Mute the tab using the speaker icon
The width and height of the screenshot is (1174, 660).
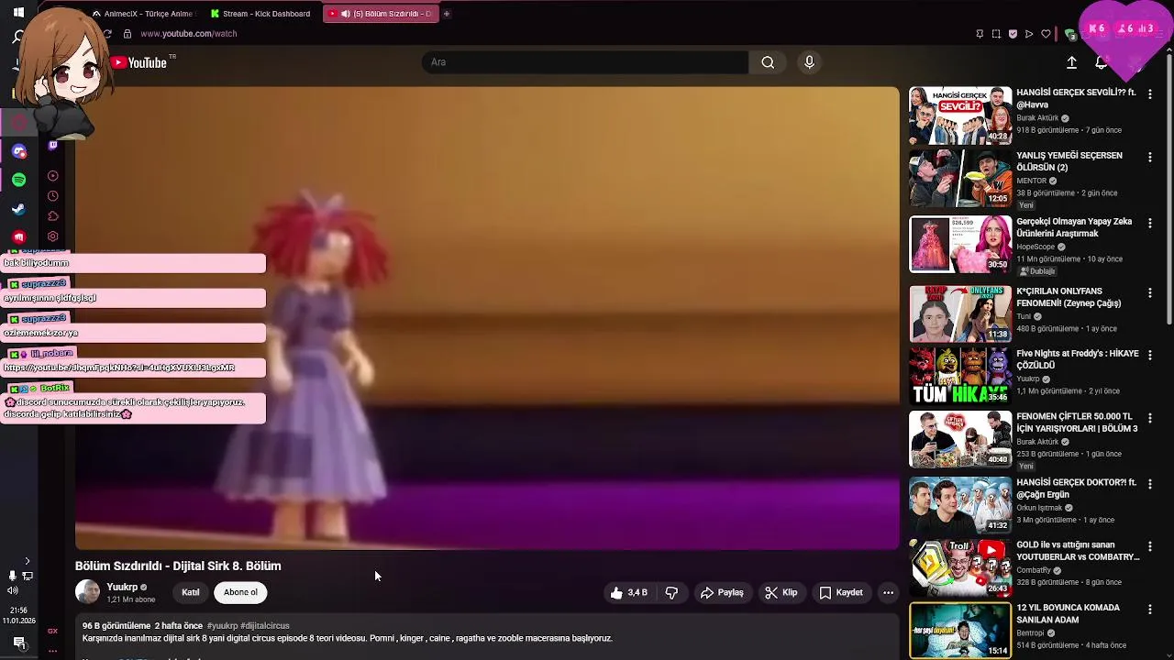[345, 14]
